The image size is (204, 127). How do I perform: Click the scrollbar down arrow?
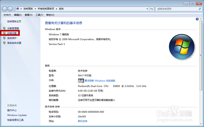coord(201,124)
